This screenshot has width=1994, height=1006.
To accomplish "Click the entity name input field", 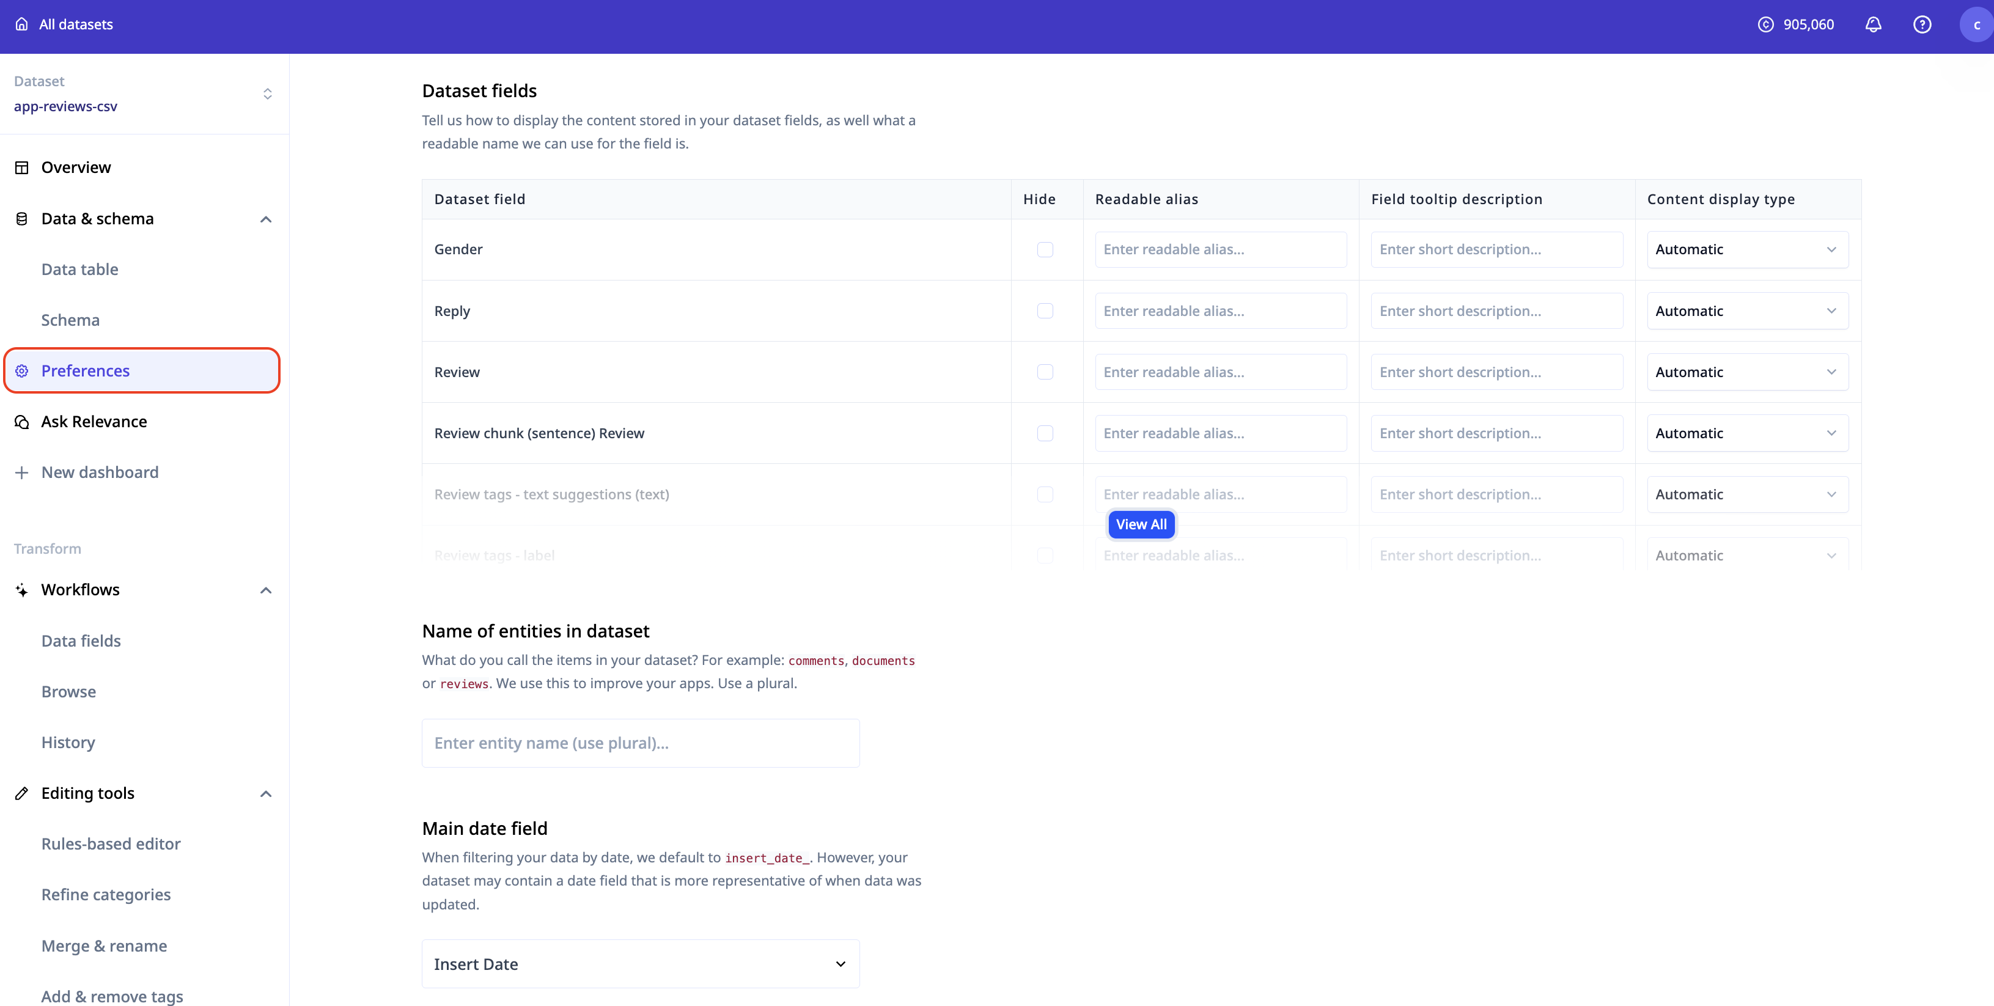I will 640,743.
